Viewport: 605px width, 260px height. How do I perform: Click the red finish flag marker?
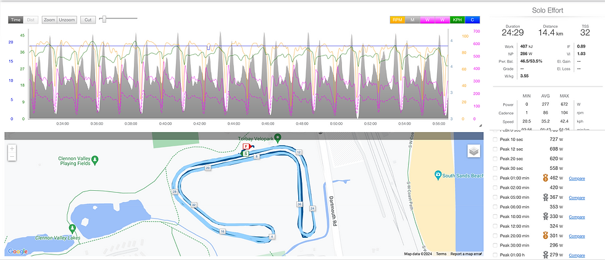[x=246, y=147]
